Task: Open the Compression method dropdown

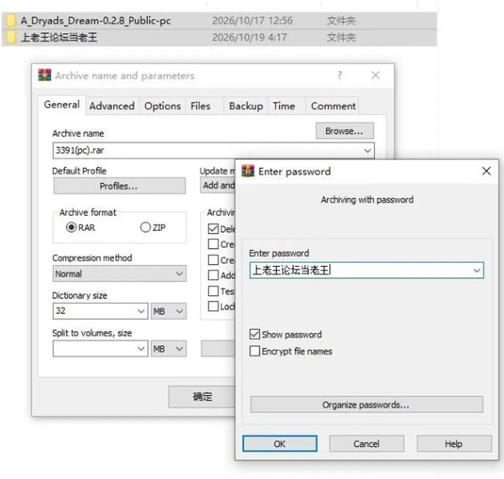Action: pos(180,274)
